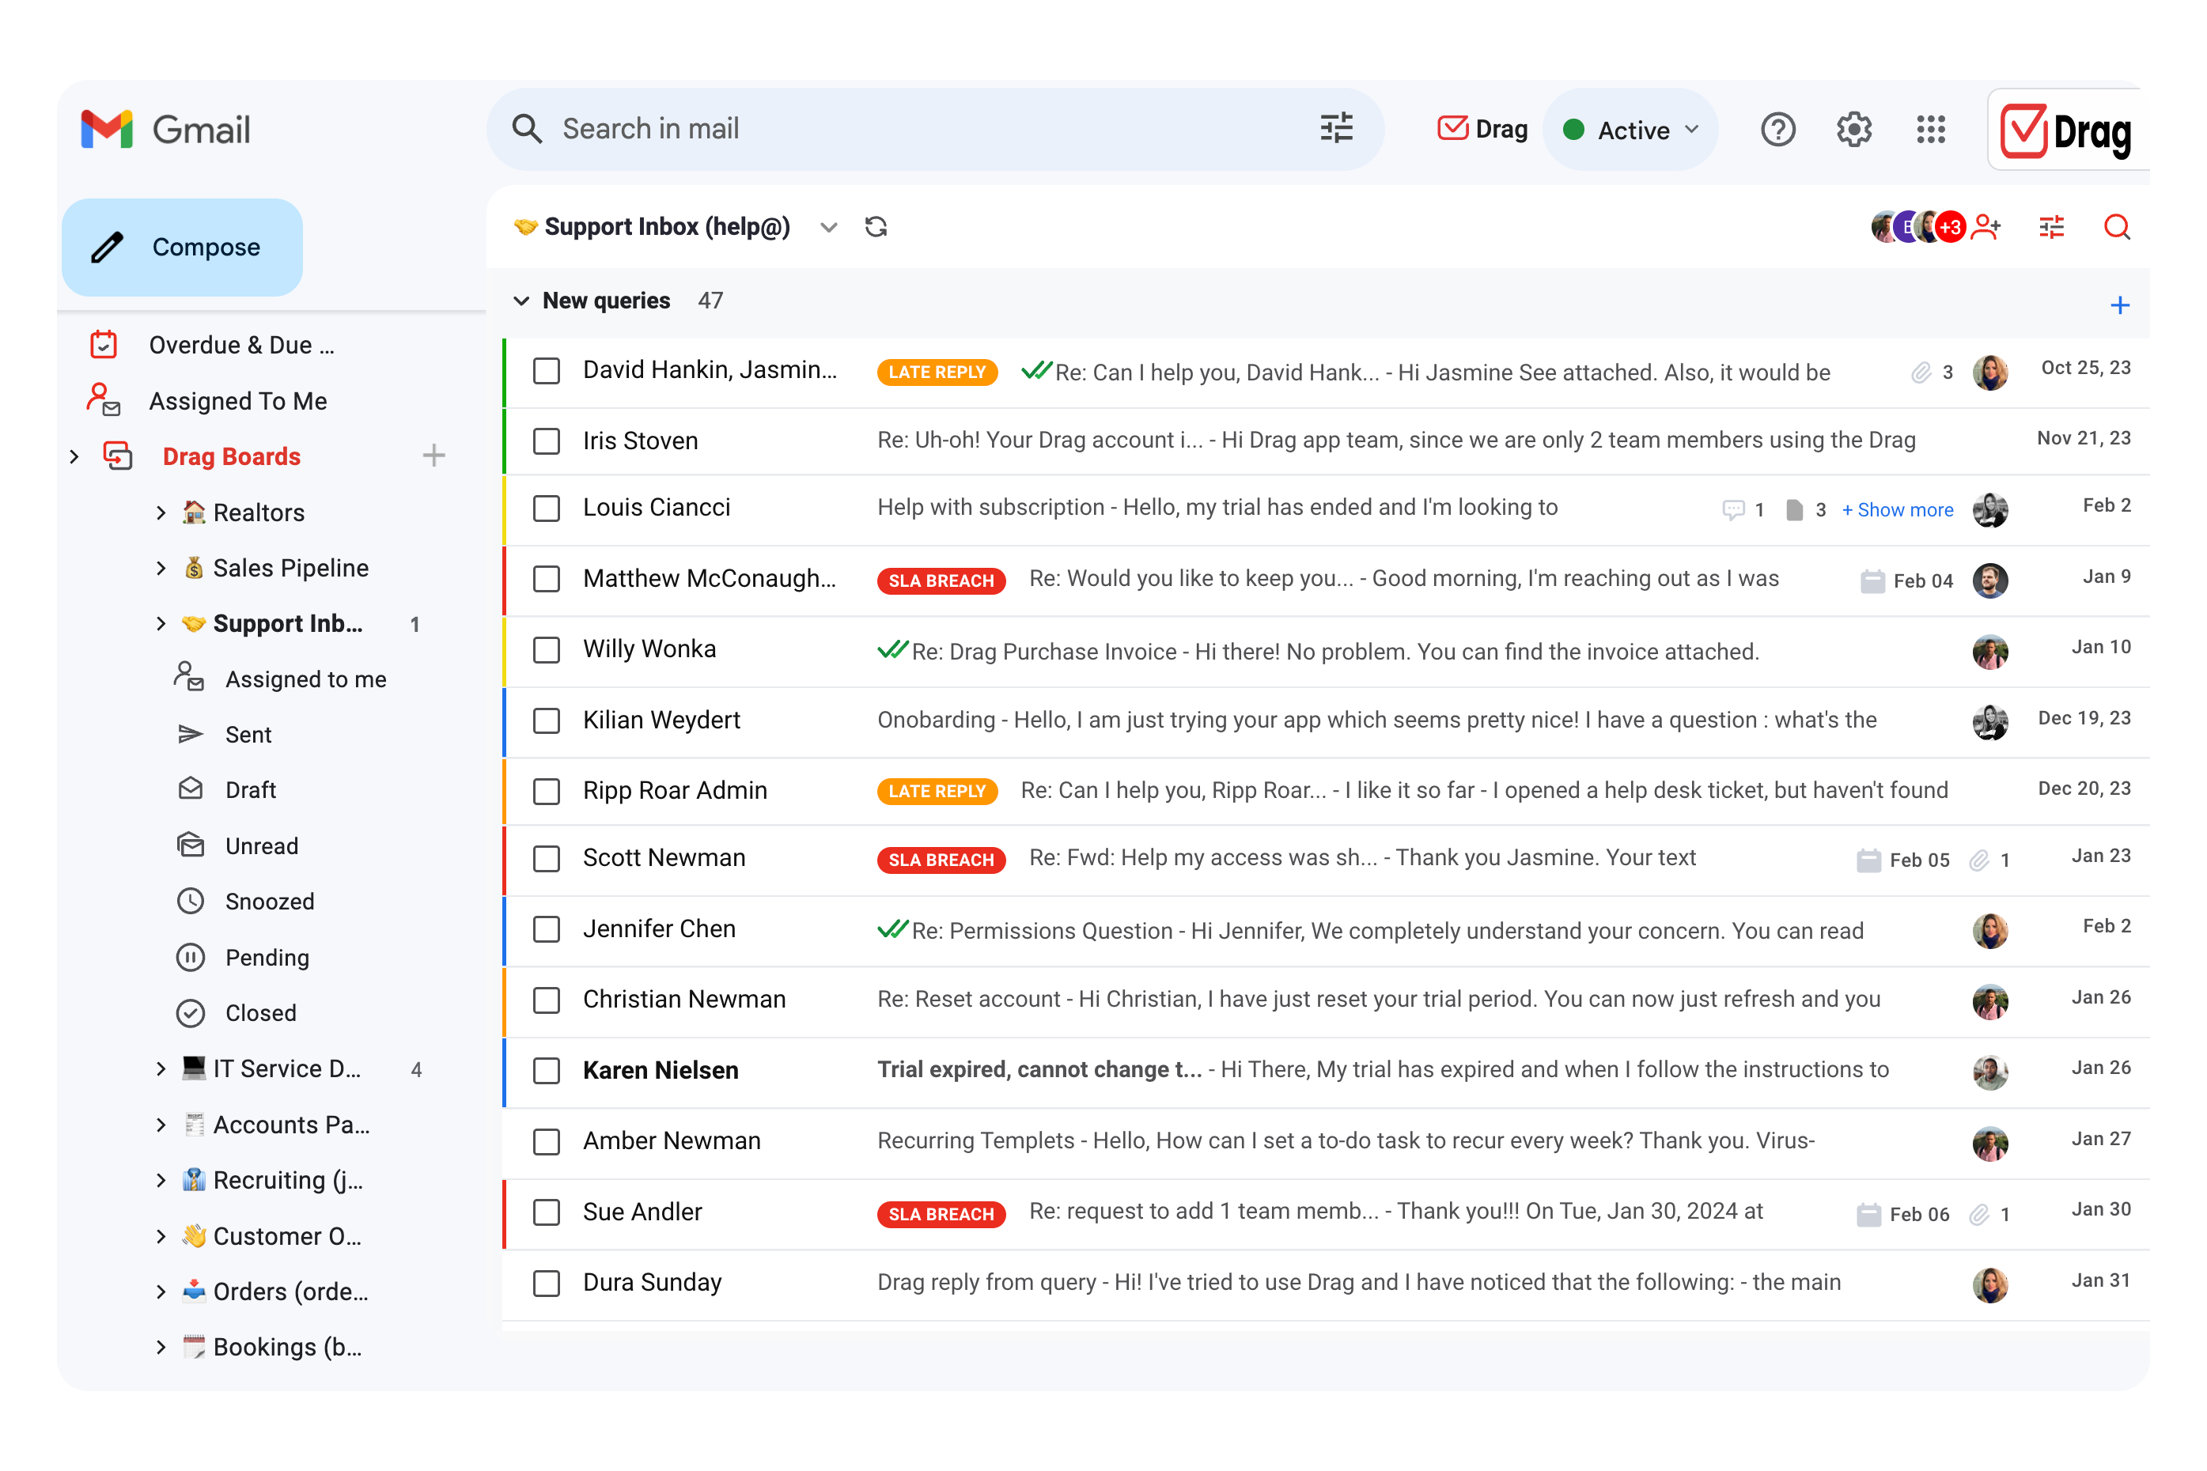Open the Gmail settings gear
This screenshot has width=2207, height=1471.
1854,130
